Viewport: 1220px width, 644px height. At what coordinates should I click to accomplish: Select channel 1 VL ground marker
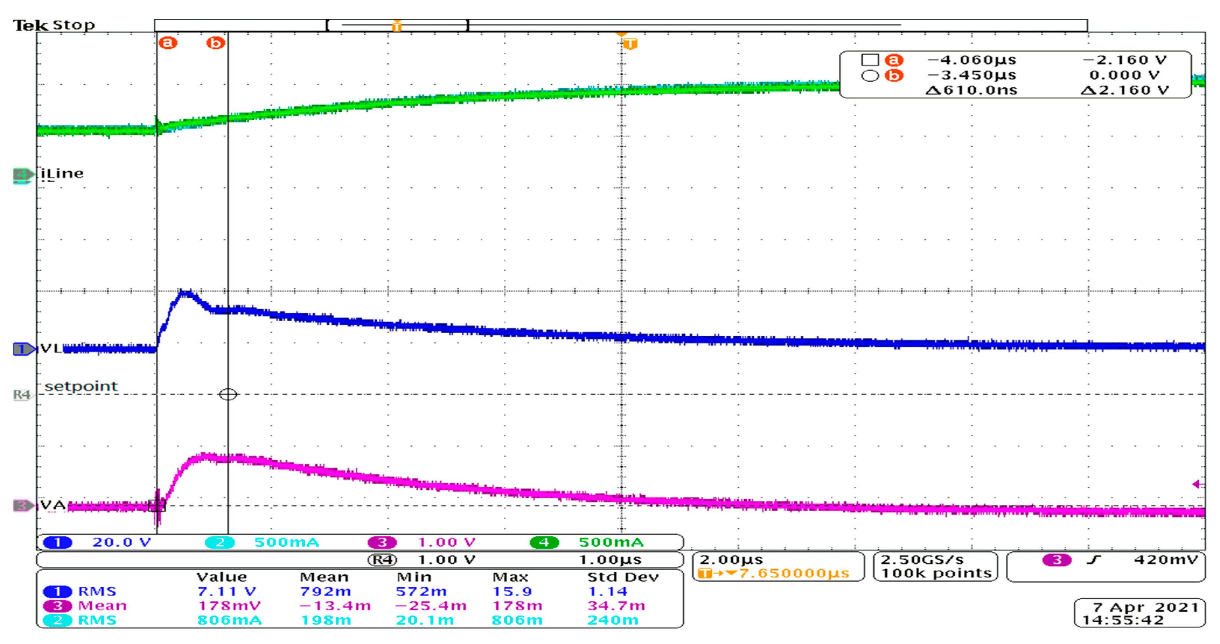pyautogui.click(x=22, y=349)
